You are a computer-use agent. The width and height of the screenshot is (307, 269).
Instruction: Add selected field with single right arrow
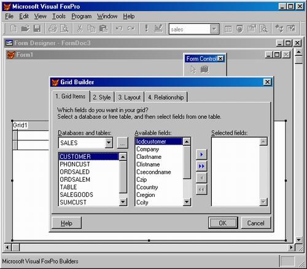(x=201, y=155)
